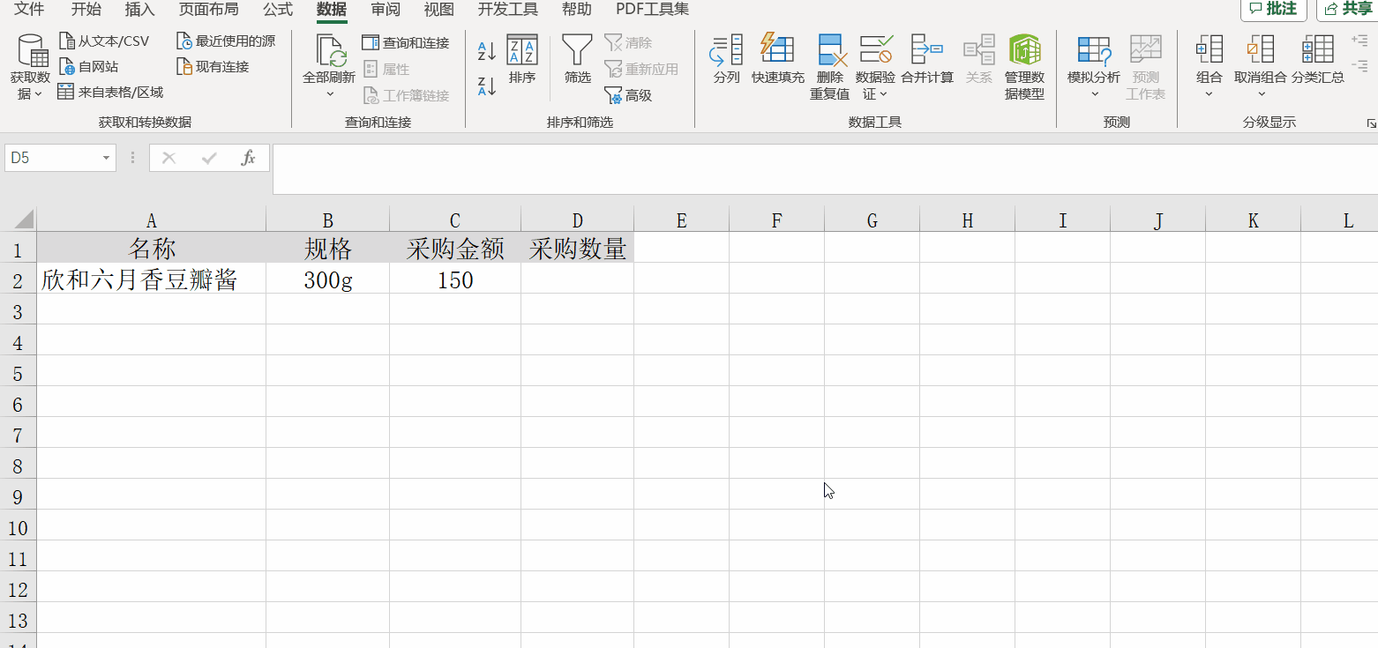
Task: Enable sort ascending A to Z
Action: tap(485, 51)
